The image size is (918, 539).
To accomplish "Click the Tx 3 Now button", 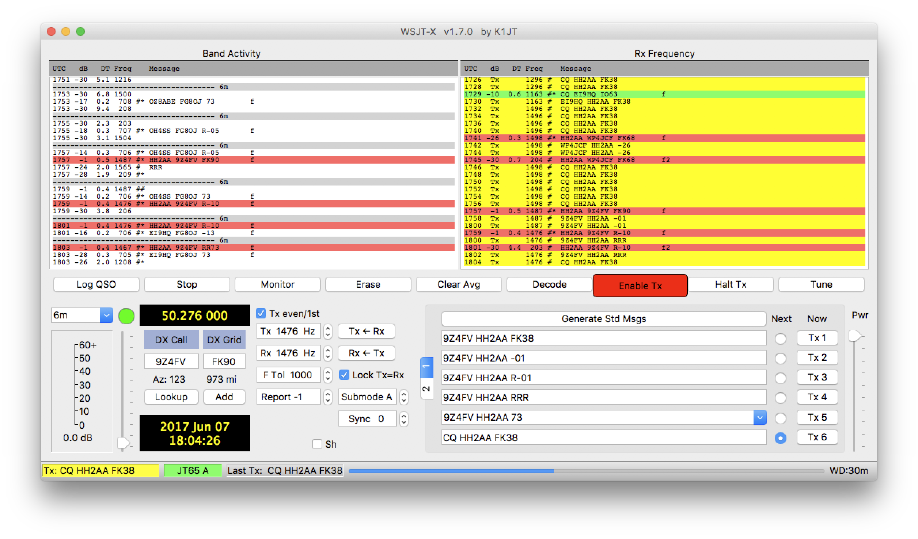I will 817,377.
